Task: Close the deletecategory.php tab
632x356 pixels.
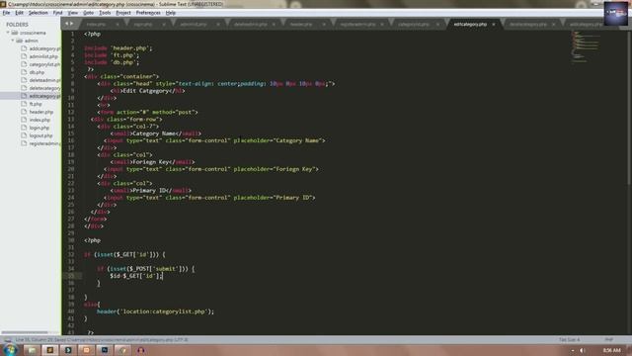Action: tap(553, 24)
